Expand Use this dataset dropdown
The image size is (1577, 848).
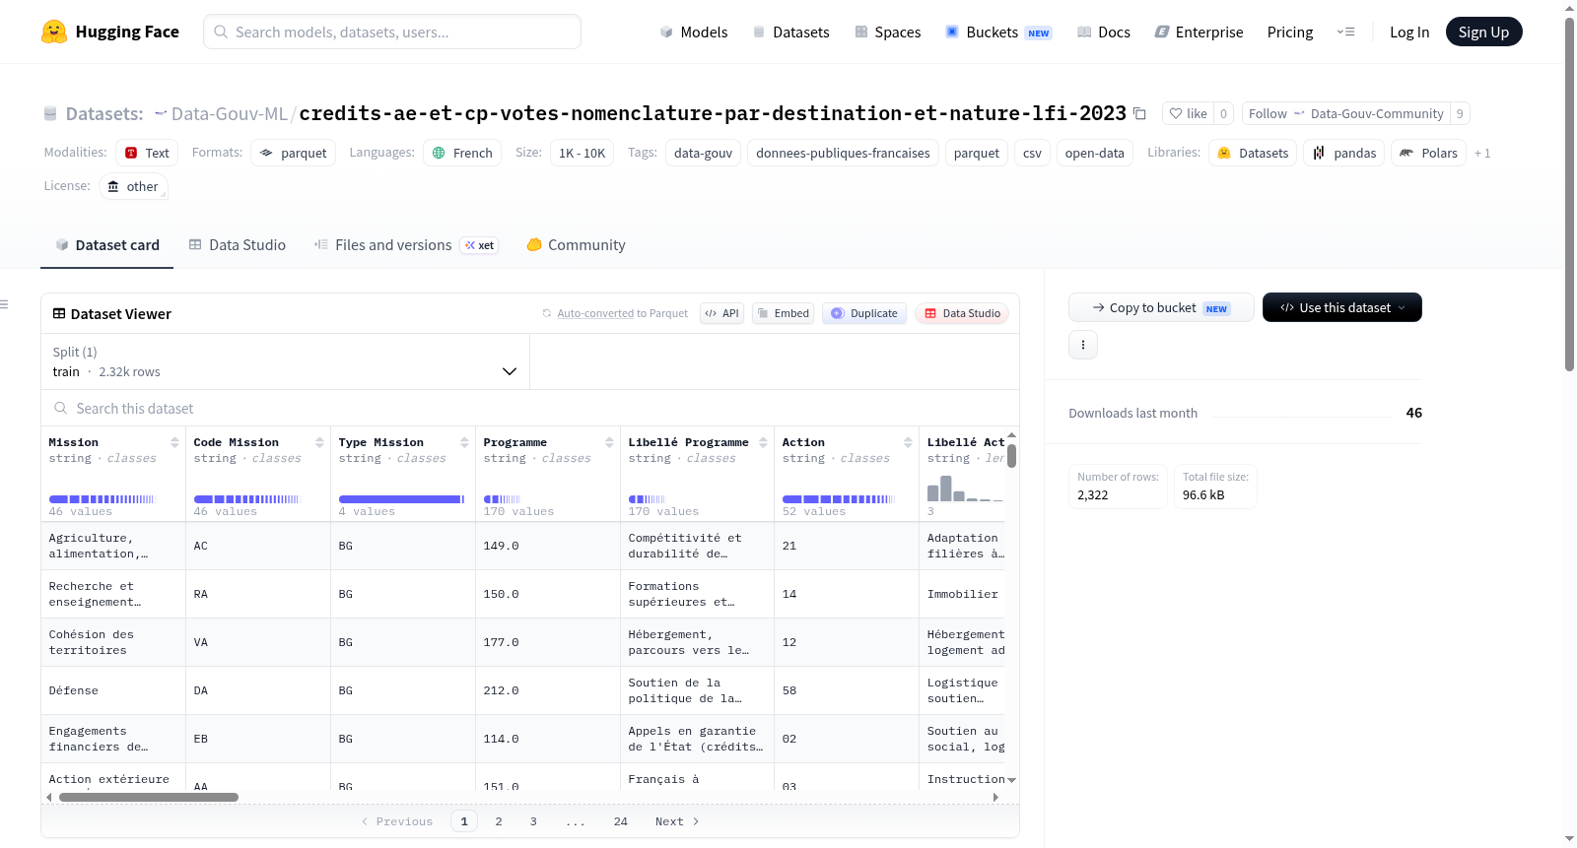click(1342, 307)
